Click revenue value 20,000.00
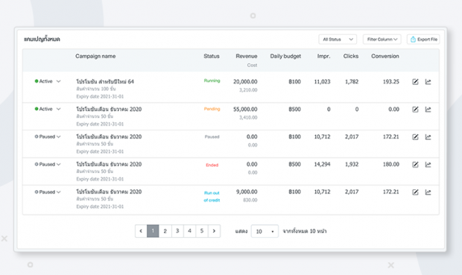The image size is (462, 275). point(245,82)
